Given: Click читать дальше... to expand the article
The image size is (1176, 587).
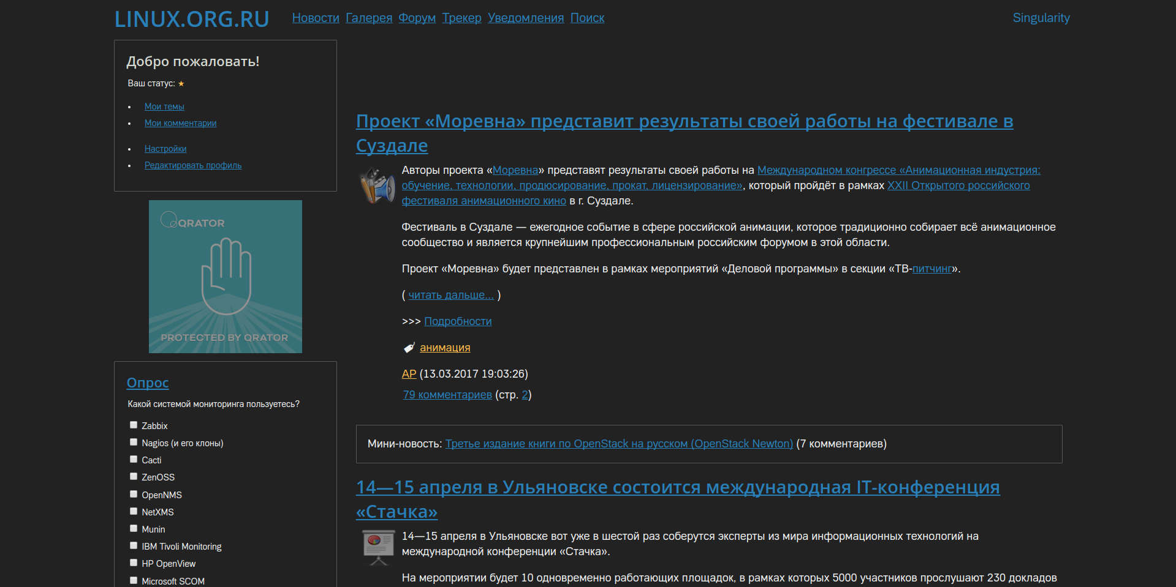Looking at the screenshot, I should coord(451,295).
